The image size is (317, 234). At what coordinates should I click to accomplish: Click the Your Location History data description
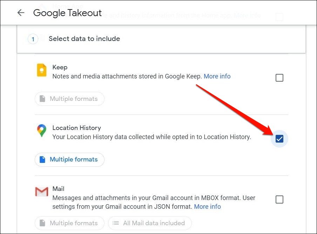[151, 137]
